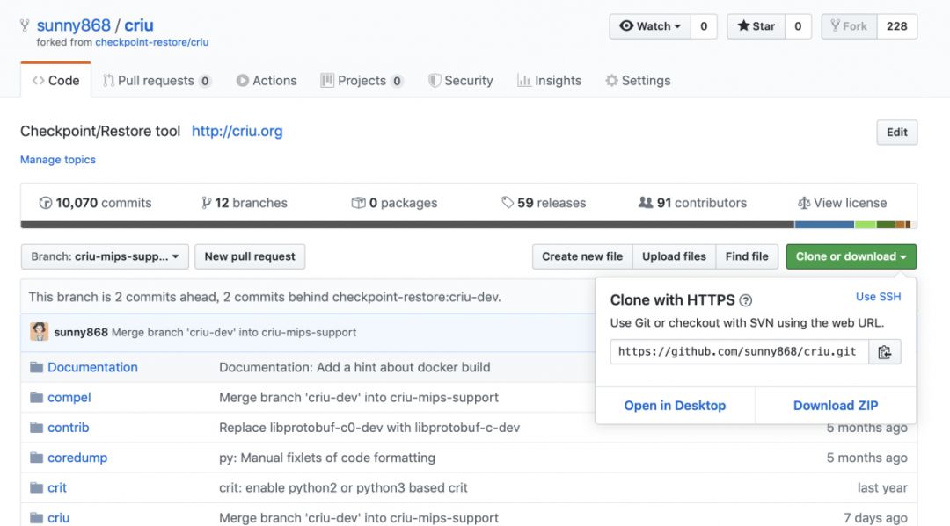The height and width of the screenshot is (526, 950).
Task: View the watchers count
Action: coord(704,26)
